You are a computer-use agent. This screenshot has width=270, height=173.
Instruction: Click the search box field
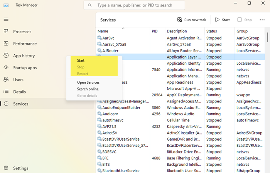(134, 5)
